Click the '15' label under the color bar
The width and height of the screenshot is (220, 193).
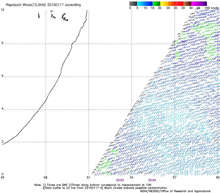coord(153,8)
